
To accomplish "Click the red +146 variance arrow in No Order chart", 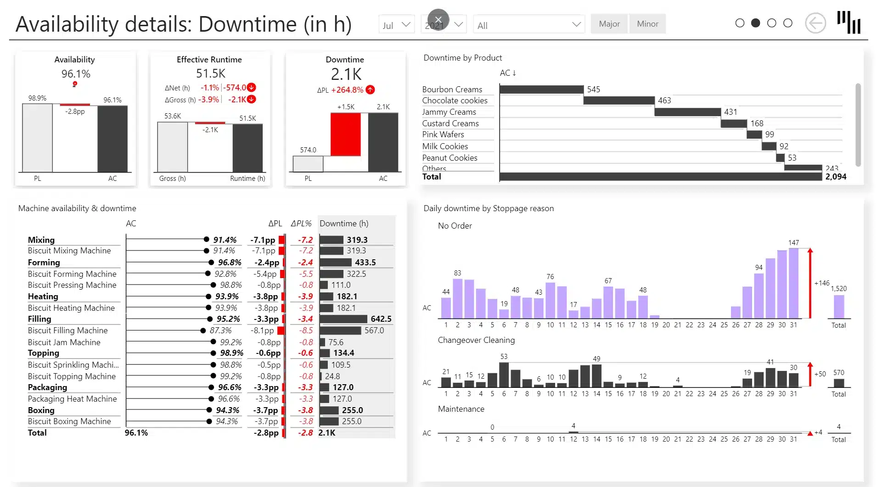I will (x=810, y=283).
